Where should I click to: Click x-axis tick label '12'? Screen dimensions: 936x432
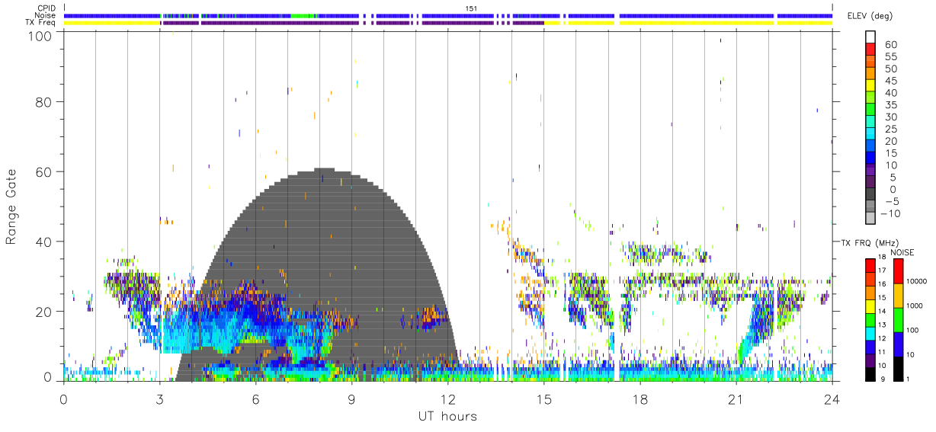point(447,398)
